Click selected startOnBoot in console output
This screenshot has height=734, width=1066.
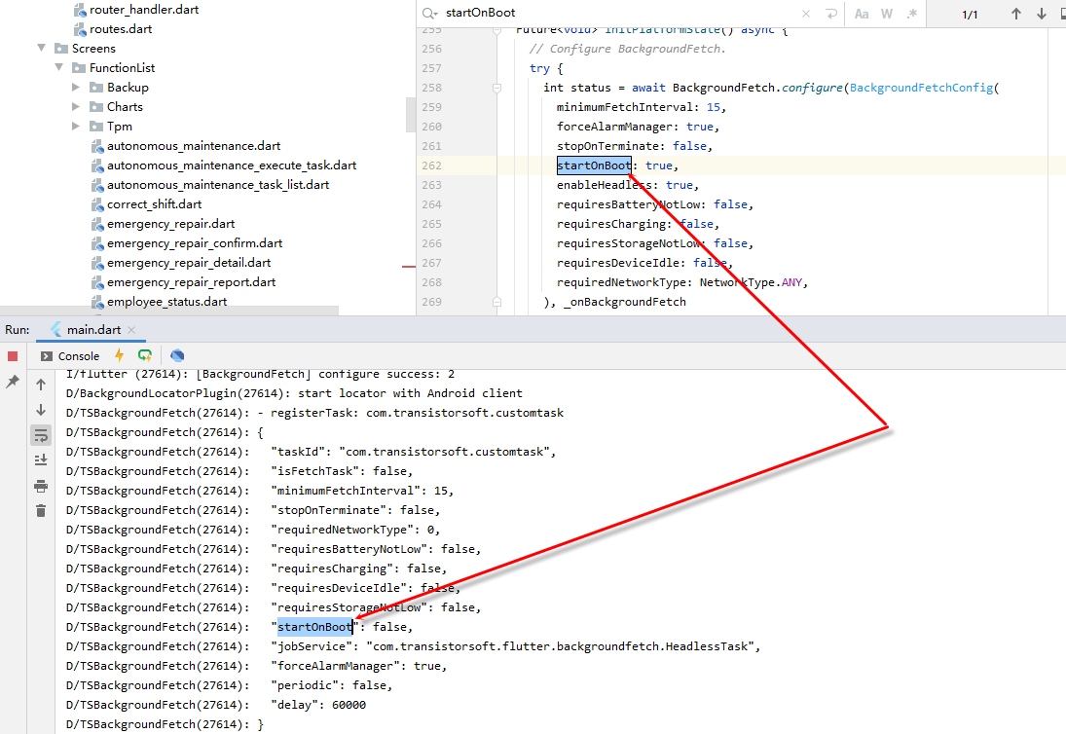[314, 627]
